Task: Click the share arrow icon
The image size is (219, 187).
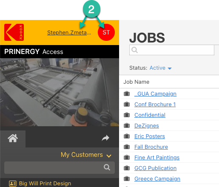Action: 105,138
